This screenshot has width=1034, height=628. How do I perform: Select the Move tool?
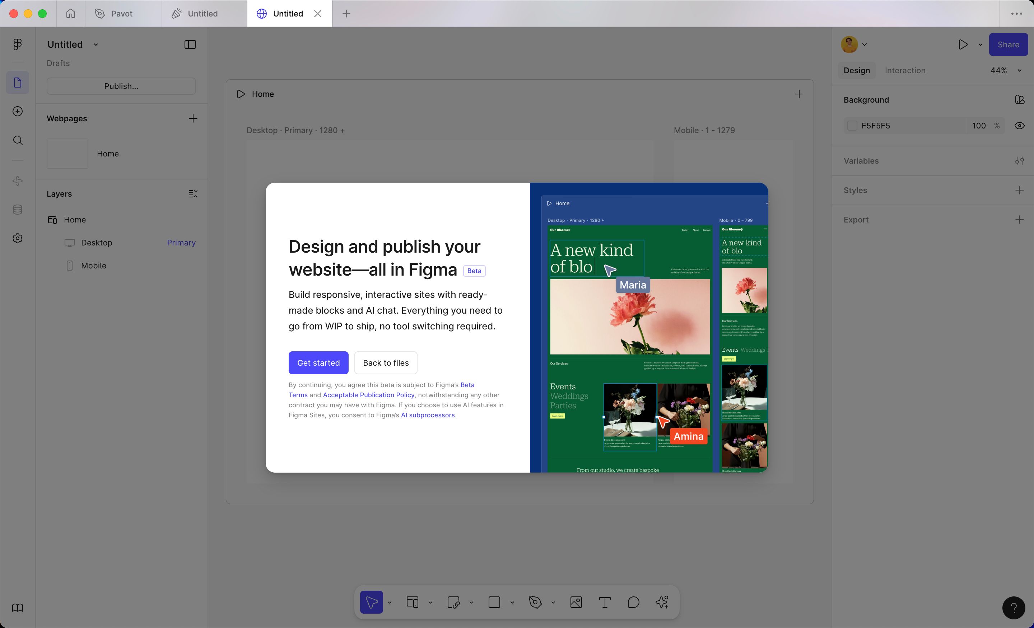371,603
